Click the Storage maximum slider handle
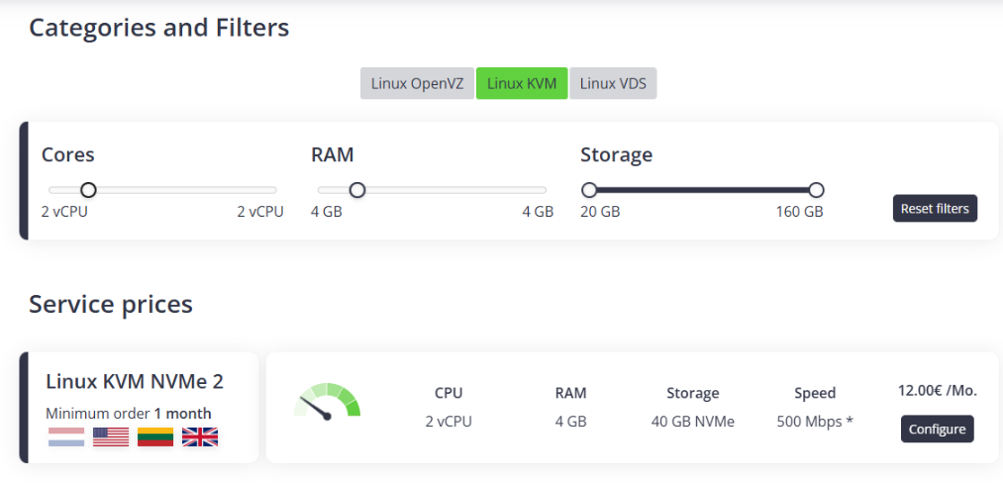 coord(816,190)
